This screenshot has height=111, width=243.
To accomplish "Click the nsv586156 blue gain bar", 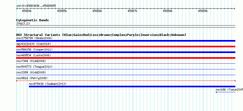I will tap(126, 52).
